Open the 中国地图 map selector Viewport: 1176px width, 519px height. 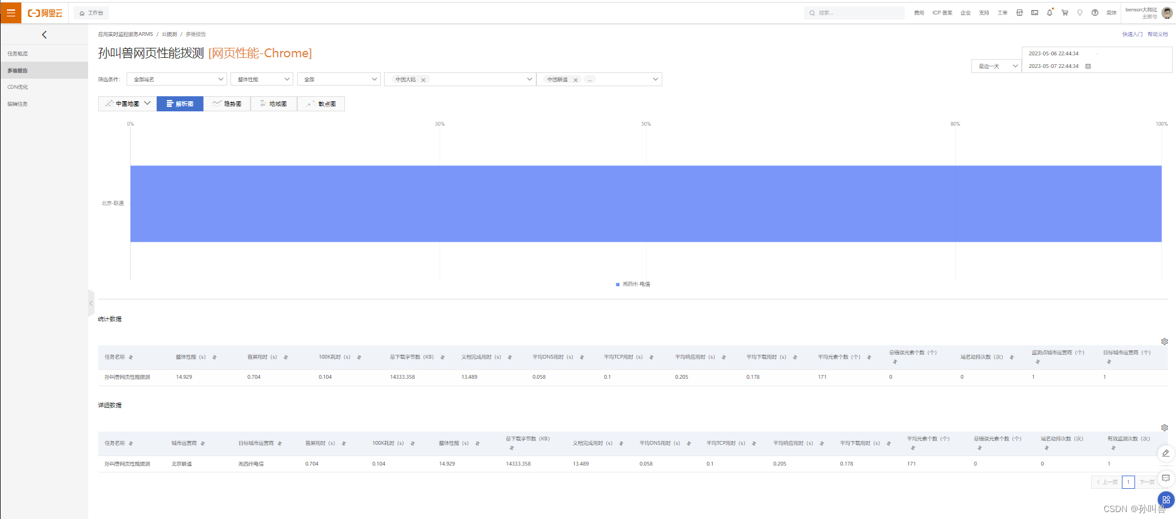[x=128, y=104]
